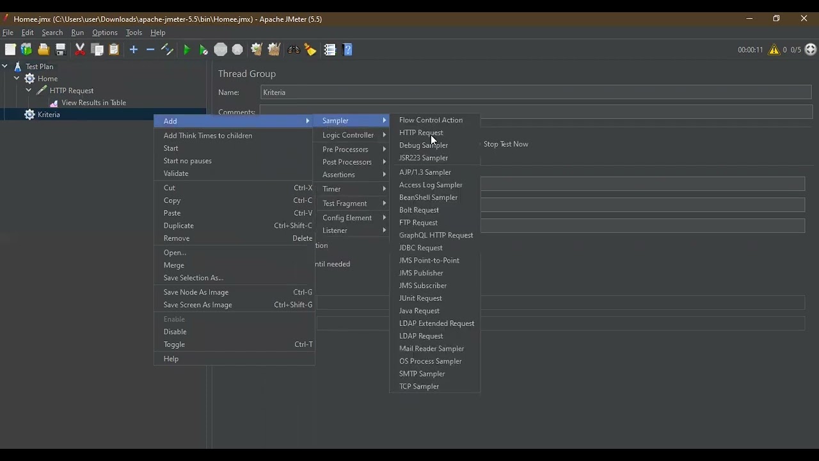
Task: Click the Clear toolbar icon
Action: [x=257, y=49]
